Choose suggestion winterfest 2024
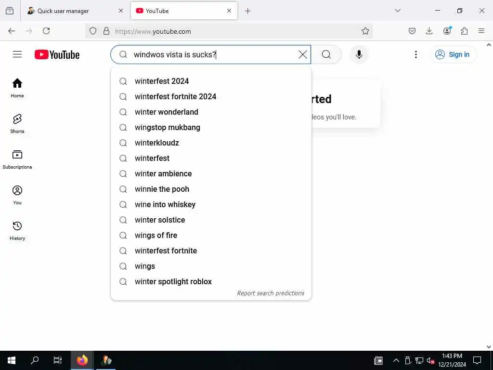493x370 pixels. point(211,81)
